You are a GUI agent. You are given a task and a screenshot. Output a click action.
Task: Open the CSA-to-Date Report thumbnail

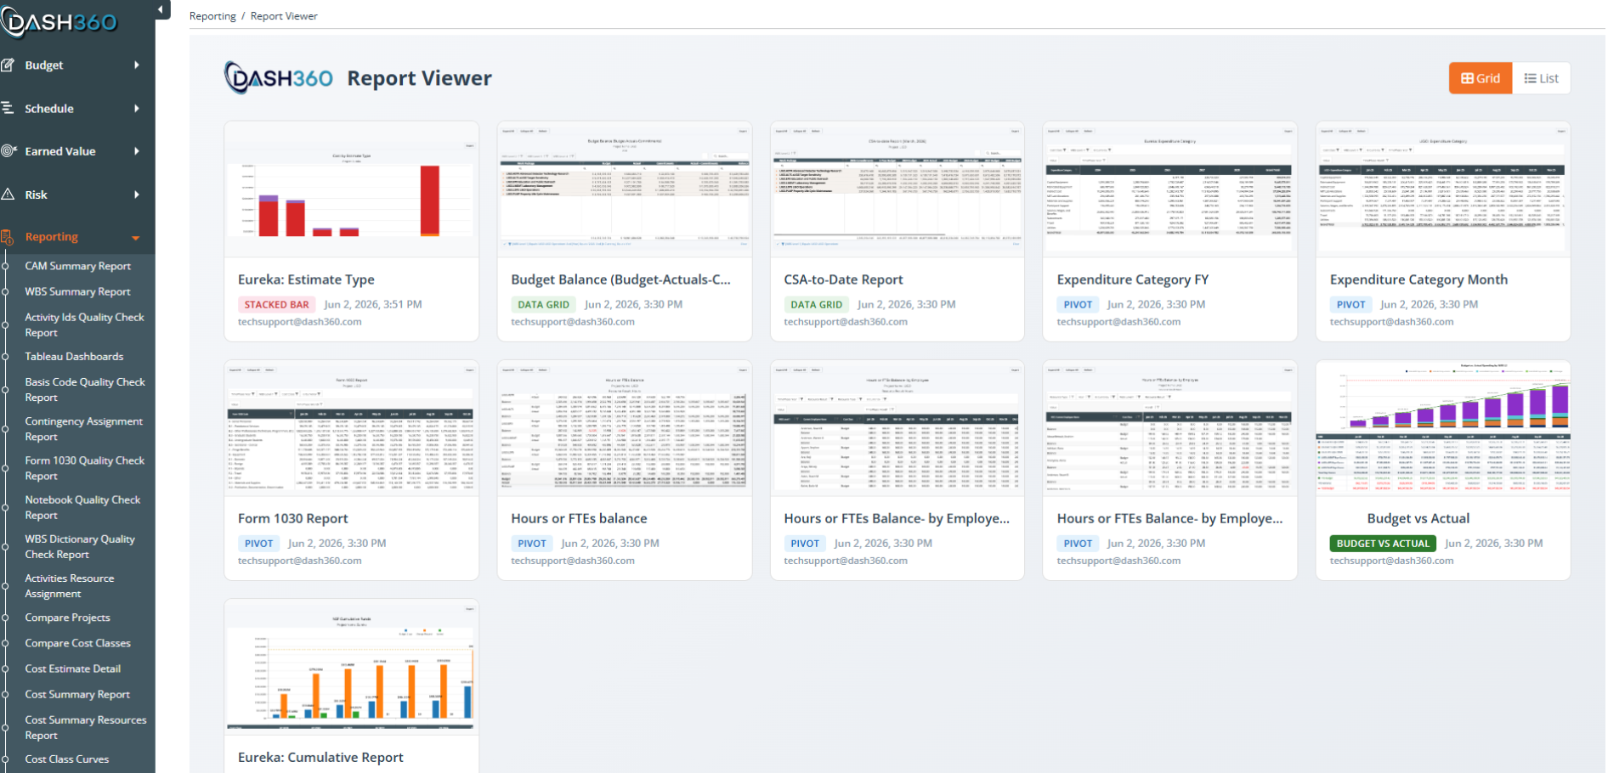[897, 189]
